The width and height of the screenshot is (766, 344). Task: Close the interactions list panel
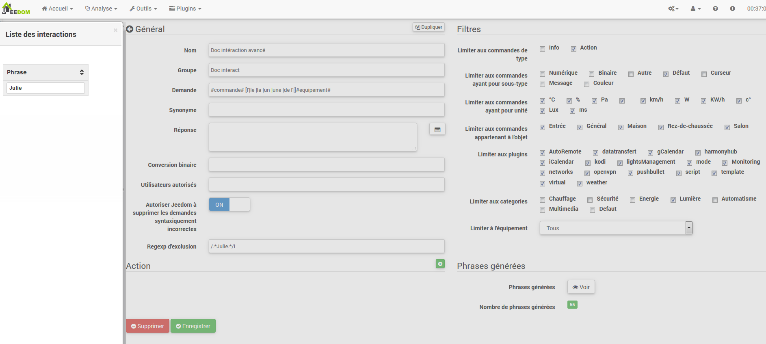point(115,30)
